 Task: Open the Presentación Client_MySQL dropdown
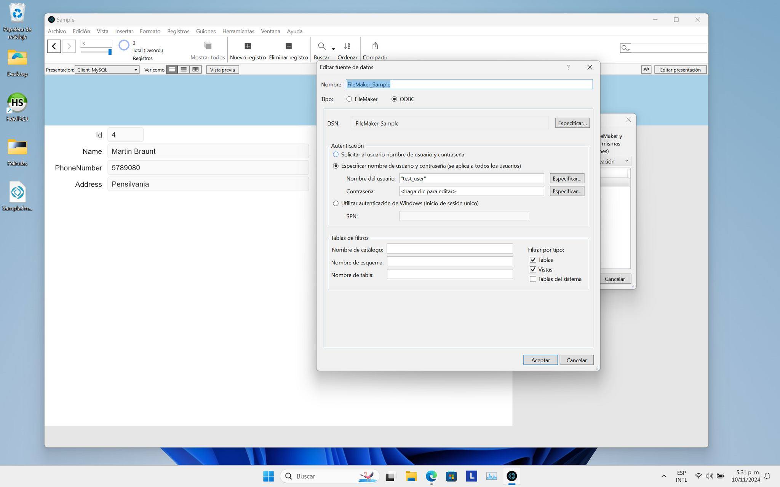(107, 70)
